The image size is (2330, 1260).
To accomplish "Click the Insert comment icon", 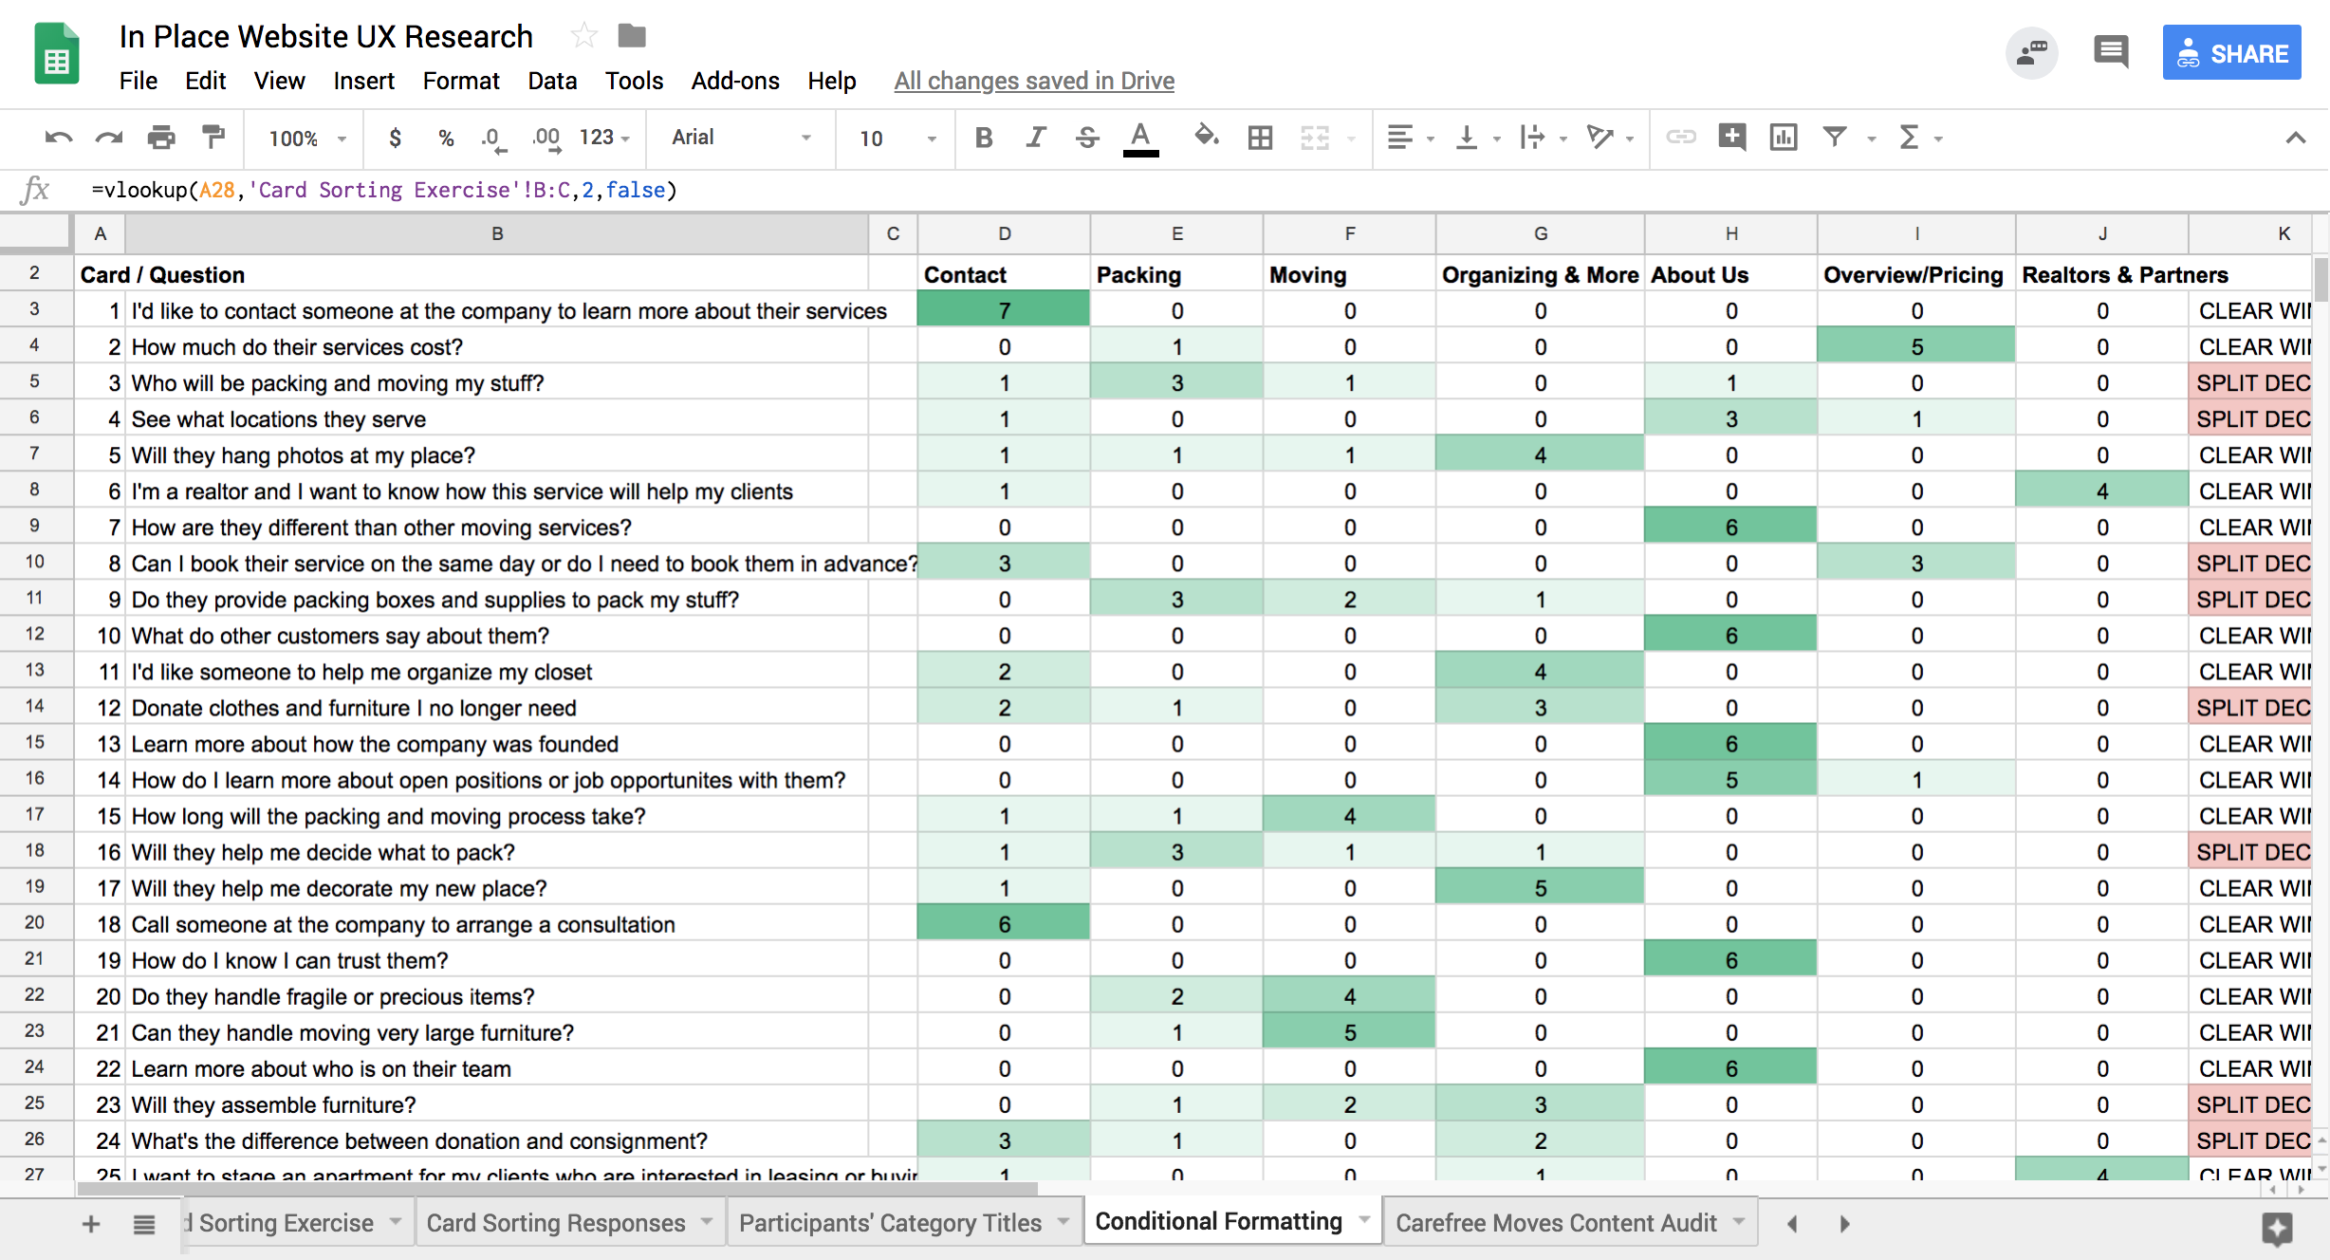I will point(1732,137).
